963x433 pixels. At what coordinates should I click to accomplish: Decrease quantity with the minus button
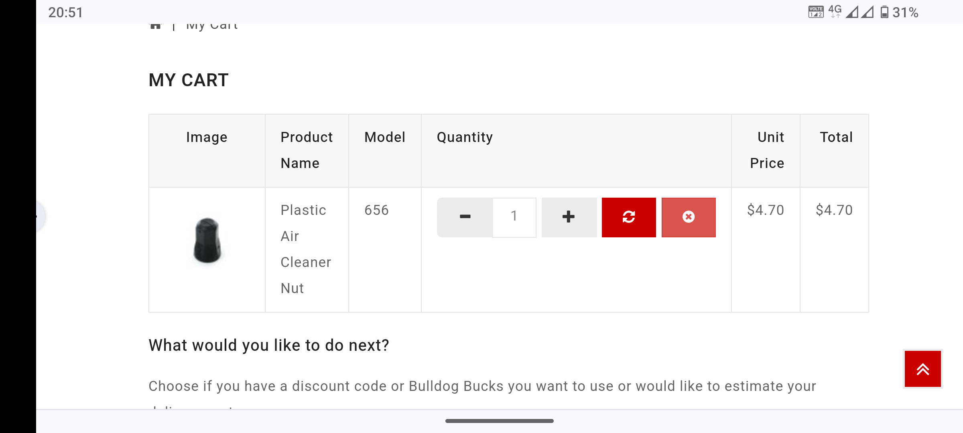(465, 217)
